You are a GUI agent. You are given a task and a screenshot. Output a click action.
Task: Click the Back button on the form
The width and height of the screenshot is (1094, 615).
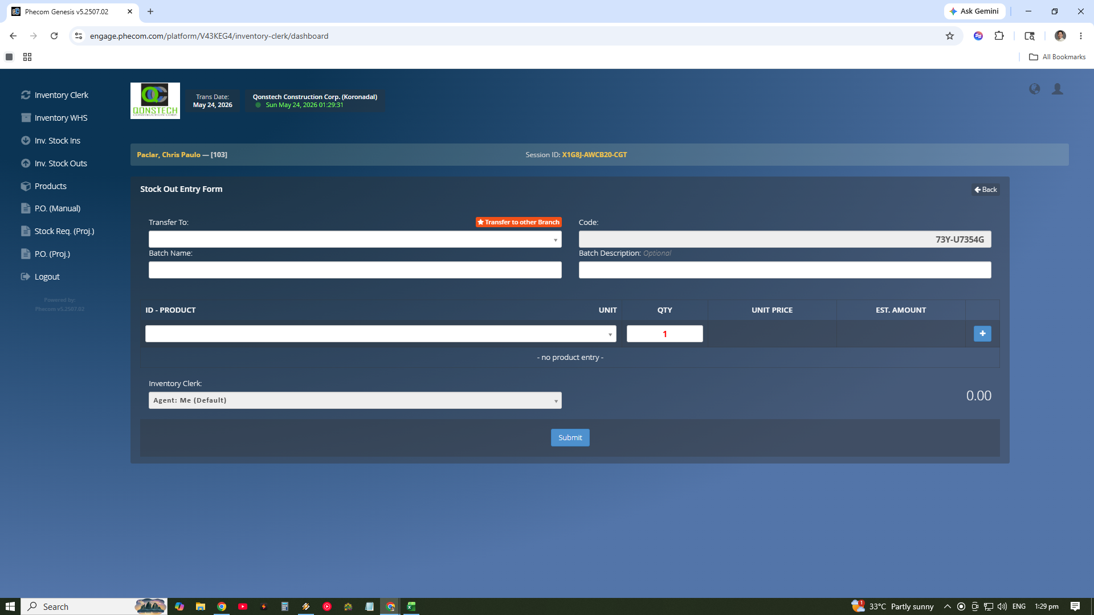pyautogui.click(x=986, y=190)
